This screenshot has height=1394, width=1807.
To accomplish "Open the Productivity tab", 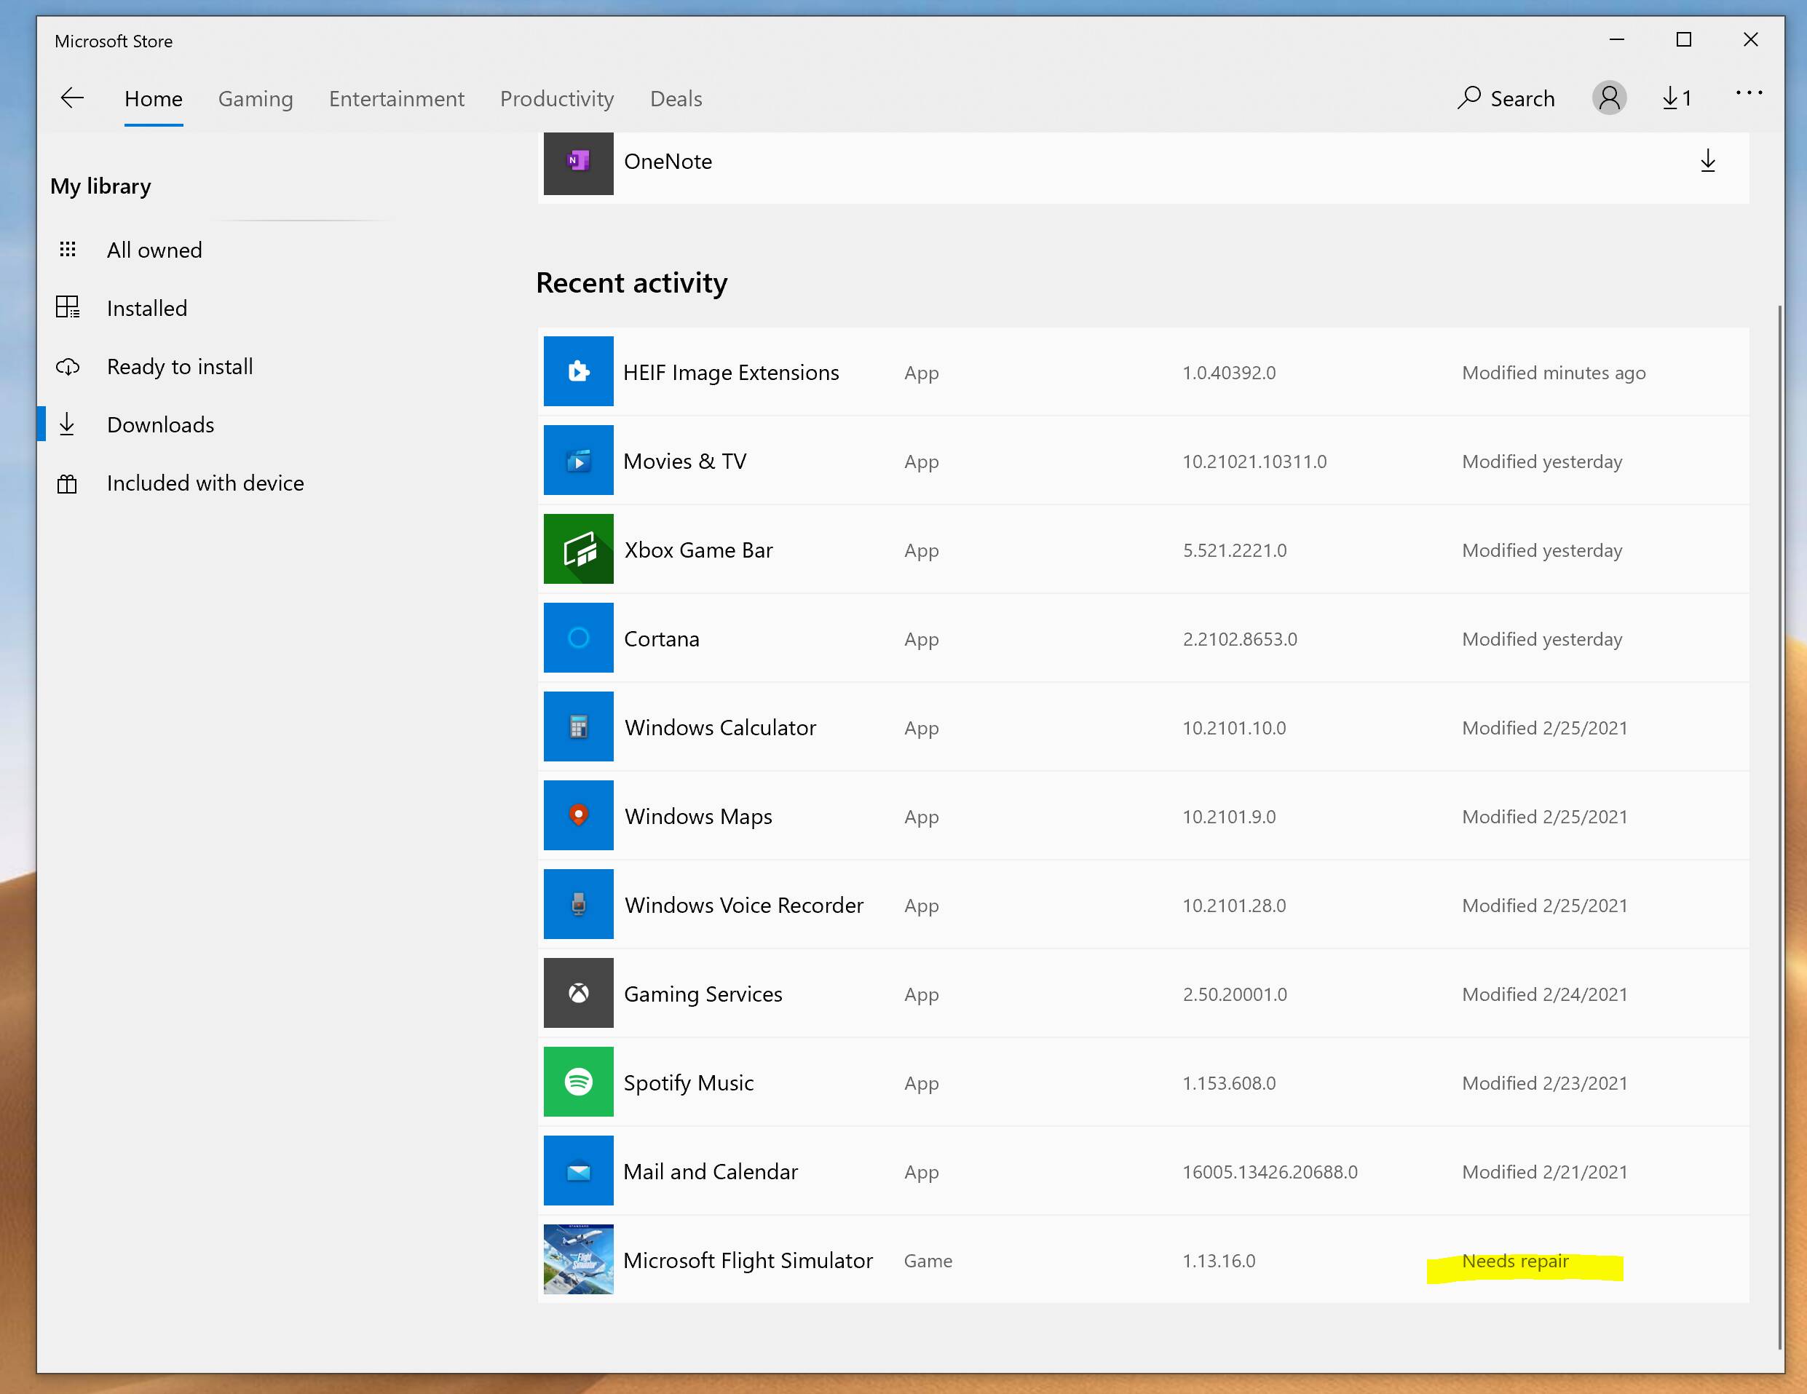I will 557,99.
